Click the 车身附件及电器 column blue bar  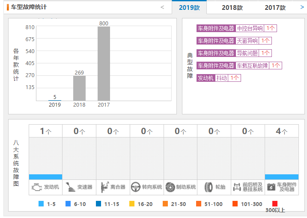click(x=282, y=177)
